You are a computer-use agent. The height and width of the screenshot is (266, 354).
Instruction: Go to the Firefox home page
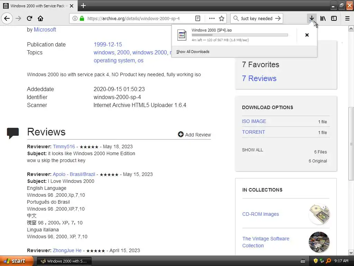coord(40,18)
